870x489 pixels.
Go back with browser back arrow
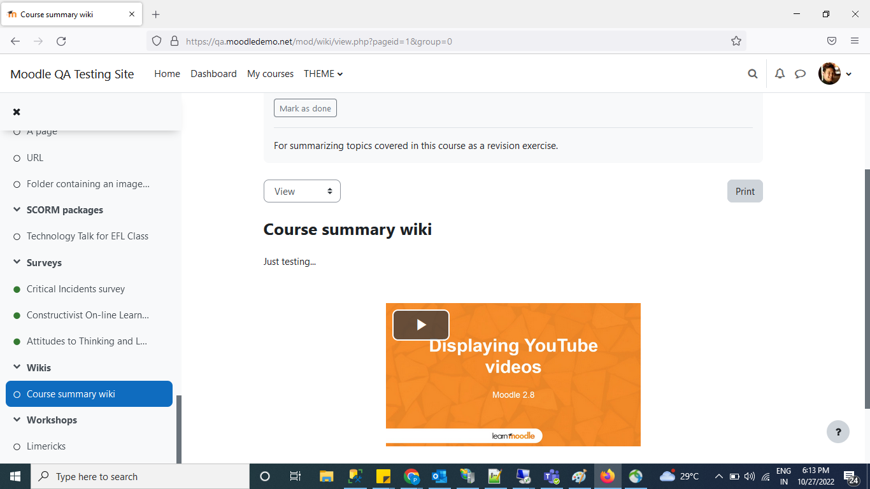[x=15, y=41]
